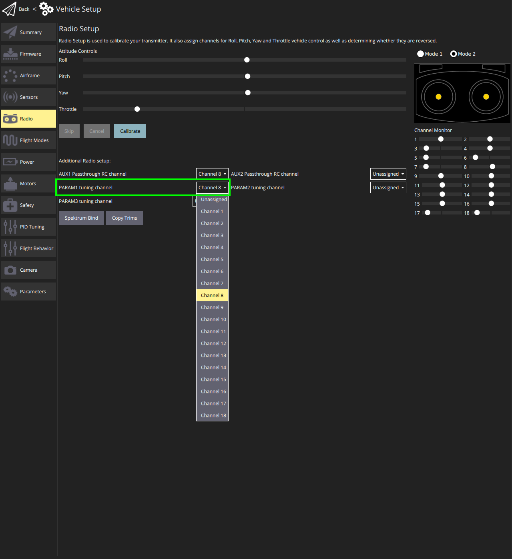Expand the AUX2 Passthrough RC channel dropdown
512x559 pixels.
pyautogui.click(x=388, y=174)
